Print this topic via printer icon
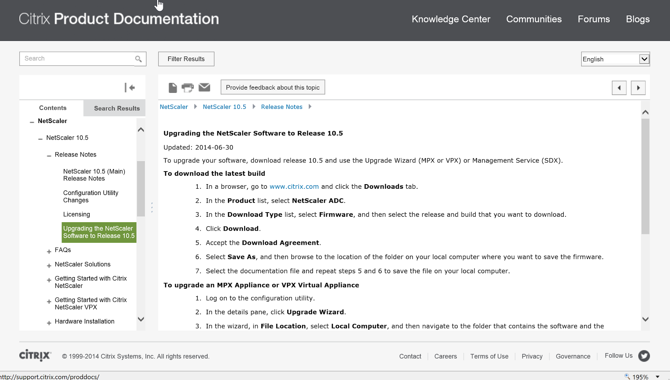This screenshot has width=670, height=380. coord(188,87)
